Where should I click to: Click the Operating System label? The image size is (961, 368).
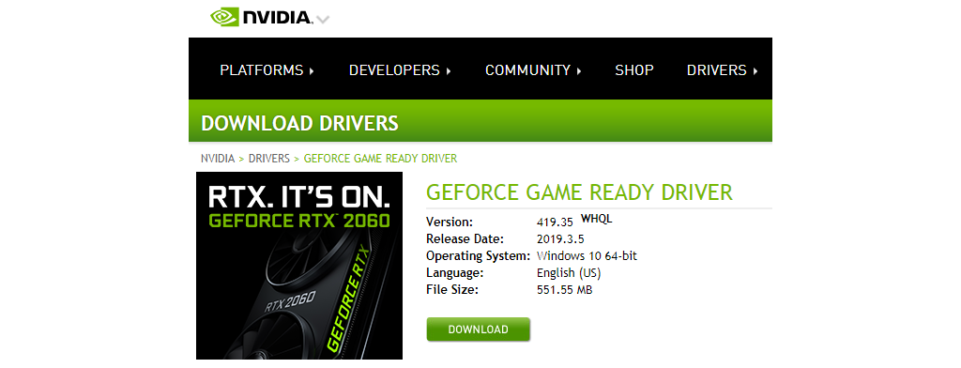tap(478, 255)
